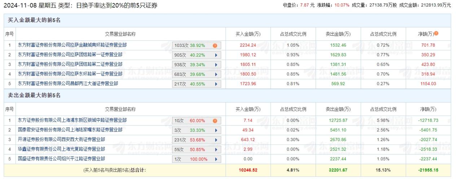Click blue arrow icon beside 905次 40.22%
The image size is (457, 179).
(216, 55)
